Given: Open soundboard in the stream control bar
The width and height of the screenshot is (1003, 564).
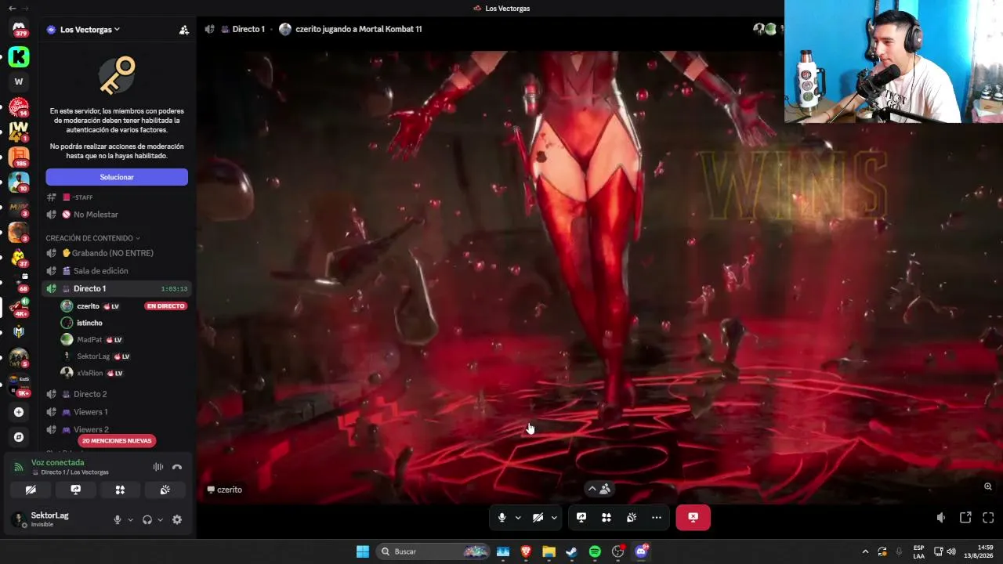Looking at the screenshot, I should [632, 518].
